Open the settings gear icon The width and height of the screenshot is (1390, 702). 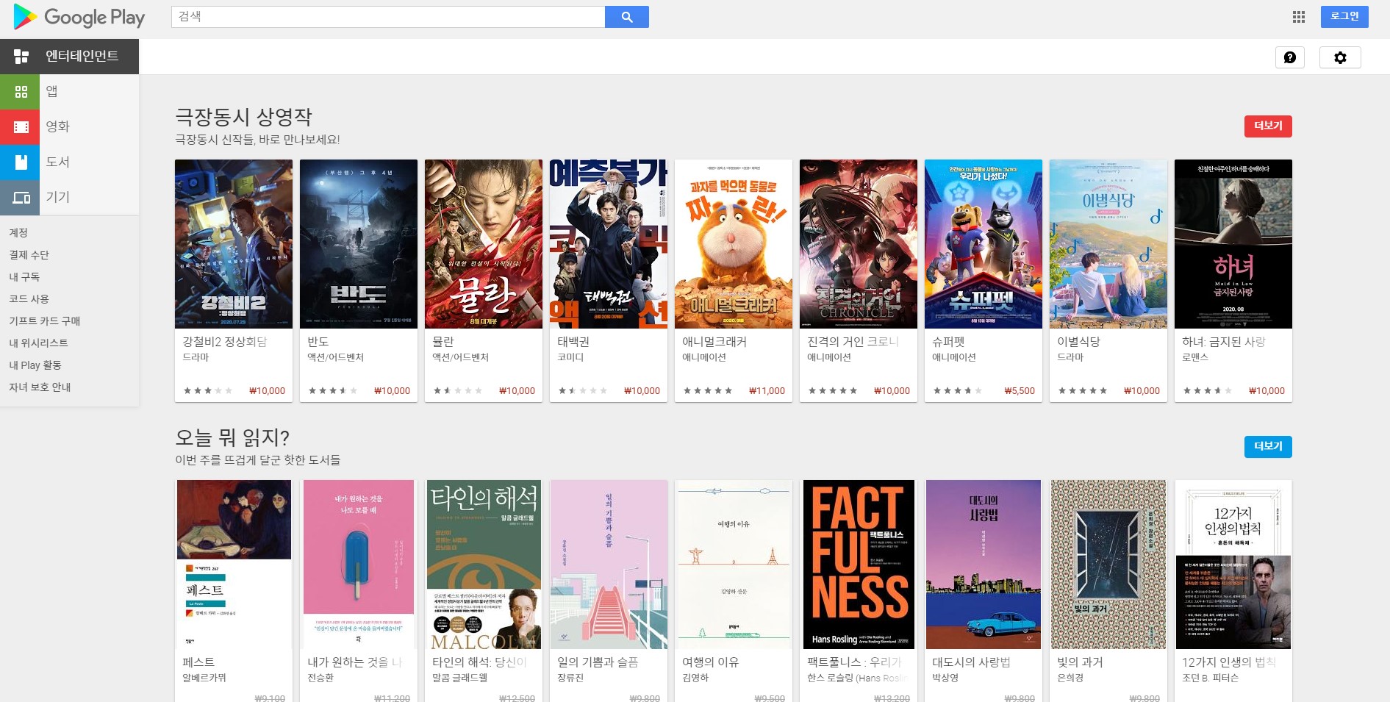pos(1340,57)
